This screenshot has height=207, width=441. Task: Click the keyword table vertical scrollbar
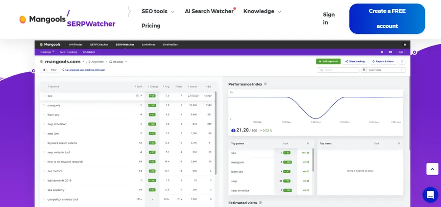[x=216, y=133]
